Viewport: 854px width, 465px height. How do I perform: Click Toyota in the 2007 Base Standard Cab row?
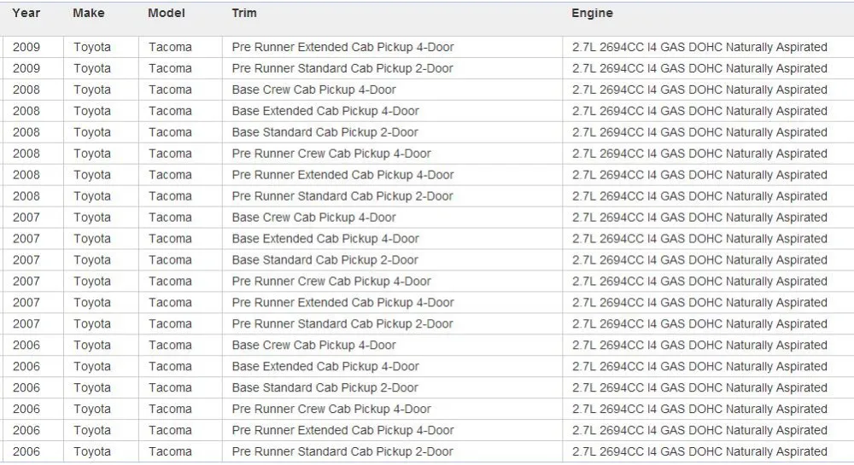coord(92,260)
